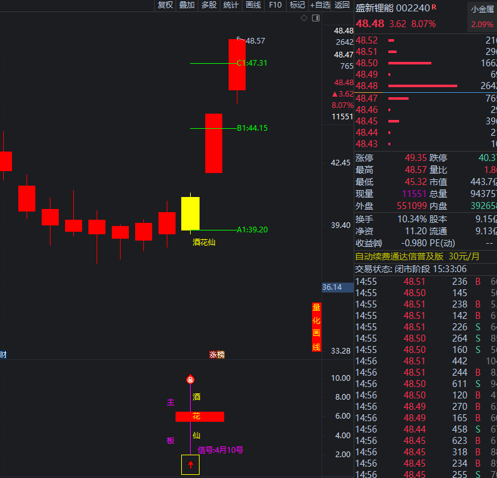Image resolution: width=497 pixels, height=478 pixels.
Task: Activate the 画线 drawing tool
Action: pyautogui.click(x=253, y=5)
